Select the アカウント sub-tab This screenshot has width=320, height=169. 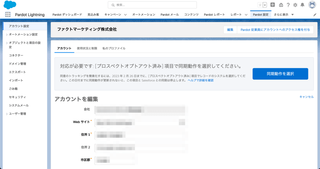(x=64, y=48)
